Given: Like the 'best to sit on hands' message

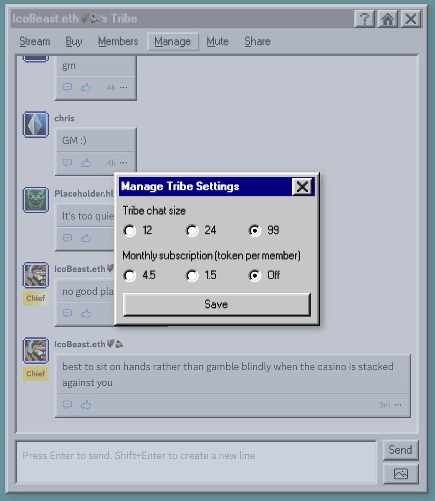Looking at the screenshot, I should click(86, 404).
